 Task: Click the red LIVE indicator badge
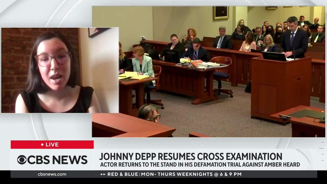click(52, 144)
